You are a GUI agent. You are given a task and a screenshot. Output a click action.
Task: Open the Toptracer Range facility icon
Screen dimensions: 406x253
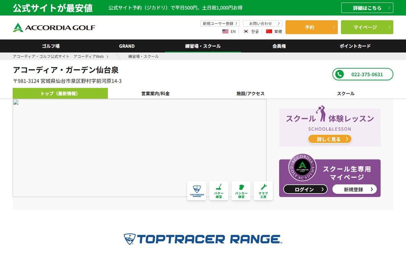click(197, 191)
